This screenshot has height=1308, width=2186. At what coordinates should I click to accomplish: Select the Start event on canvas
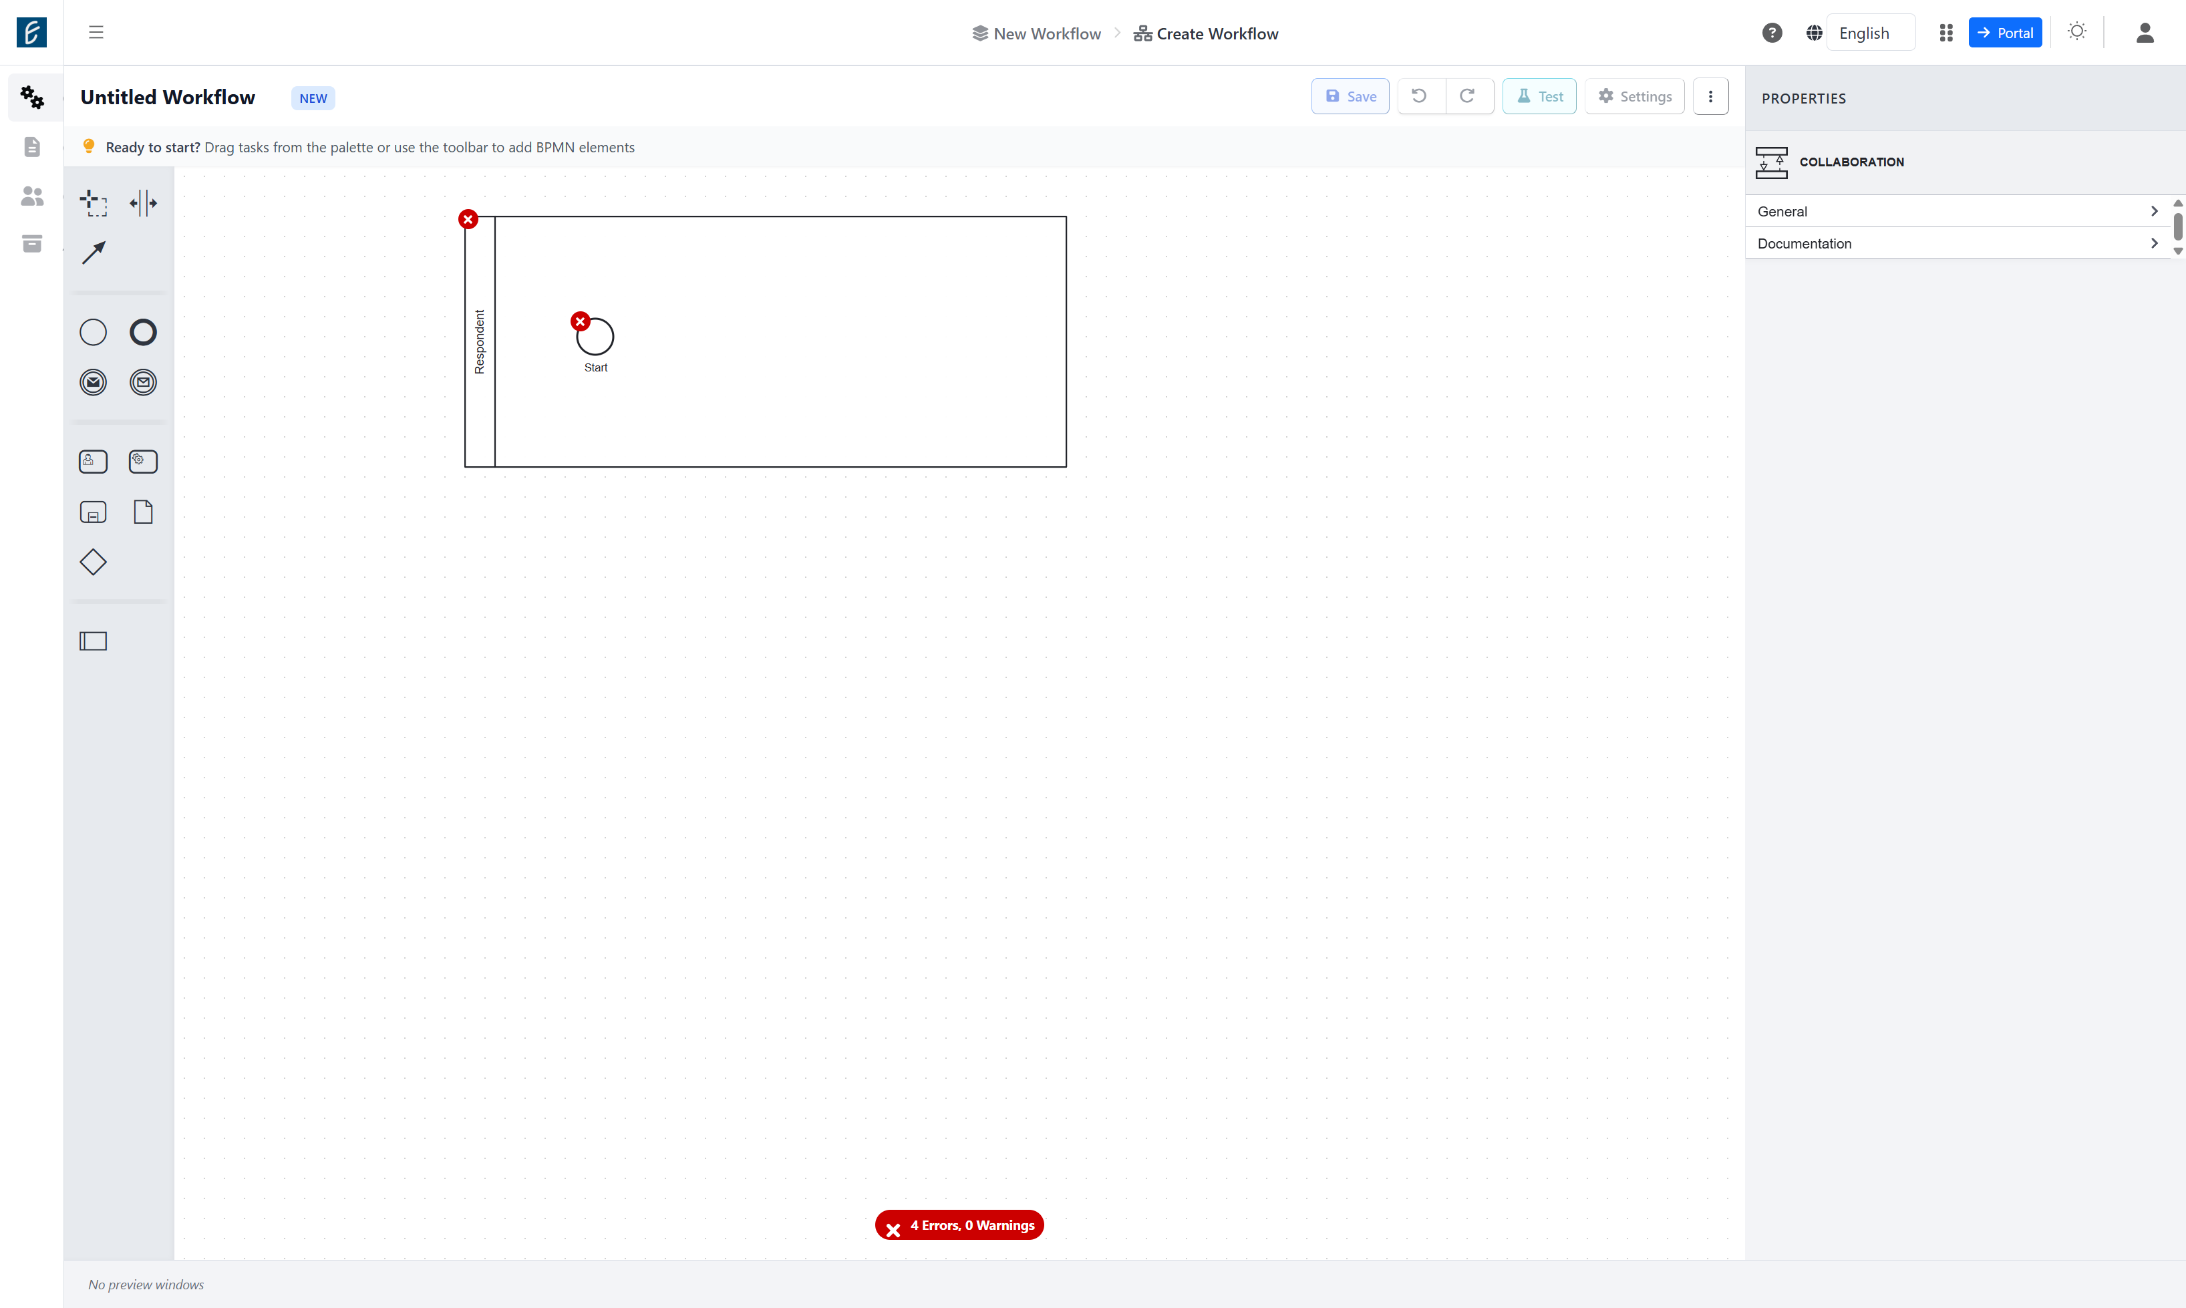click(x=595, y=337)
